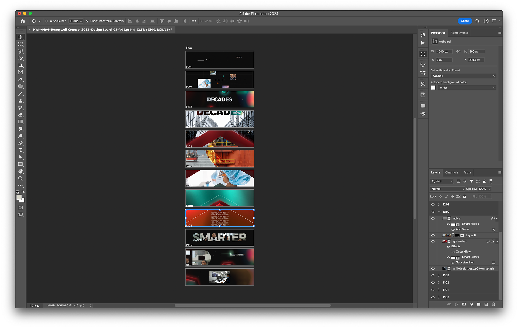Link artboard width and height
This screenshot has width=518, height=328.
click(x=458, y=51)
